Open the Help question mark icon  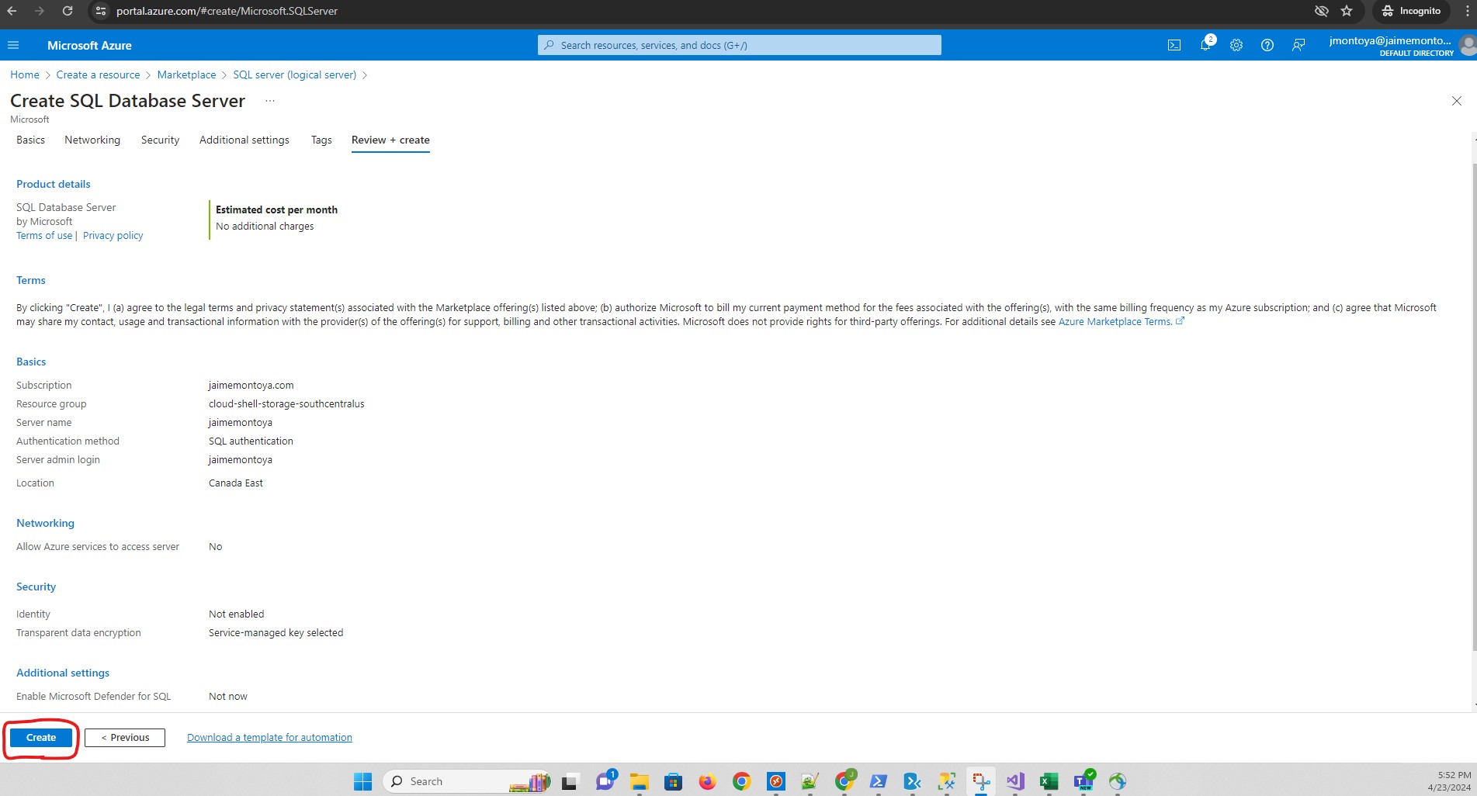coord(1267,45)
